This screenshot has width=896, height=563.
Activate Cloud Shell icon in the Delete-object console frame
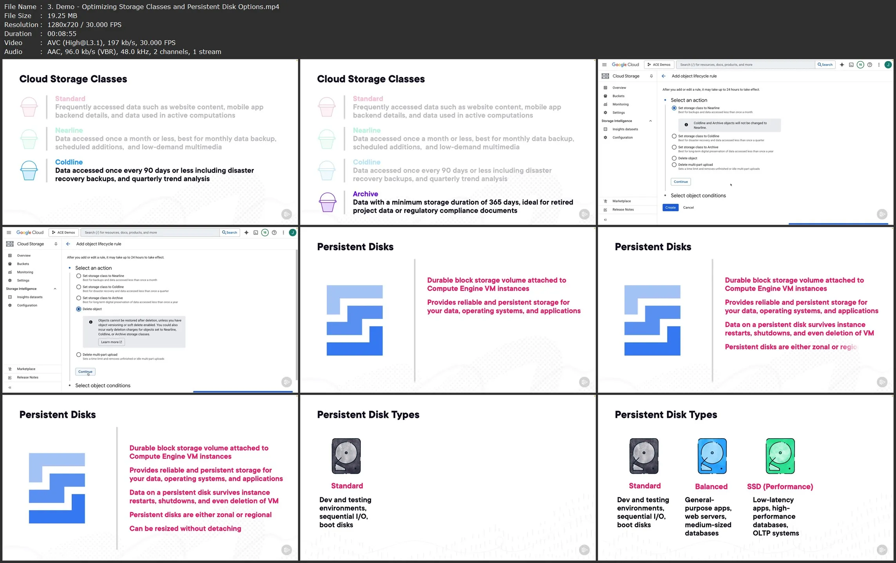click(x=256, y=232)
